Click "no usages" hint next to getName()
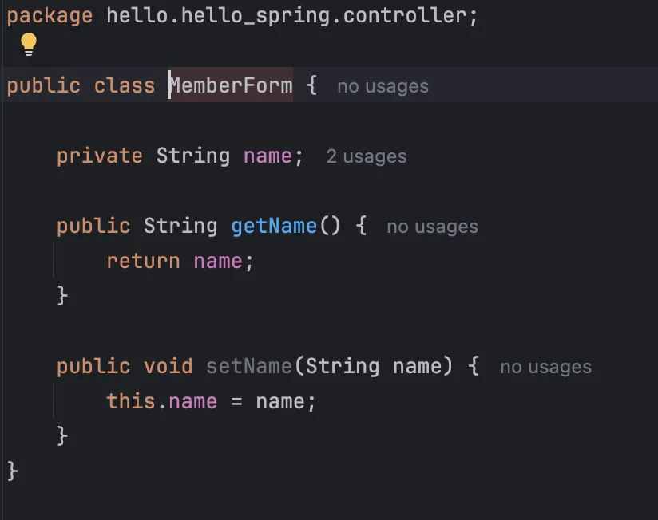Viewport: 658px width, 520px height. 432,227
